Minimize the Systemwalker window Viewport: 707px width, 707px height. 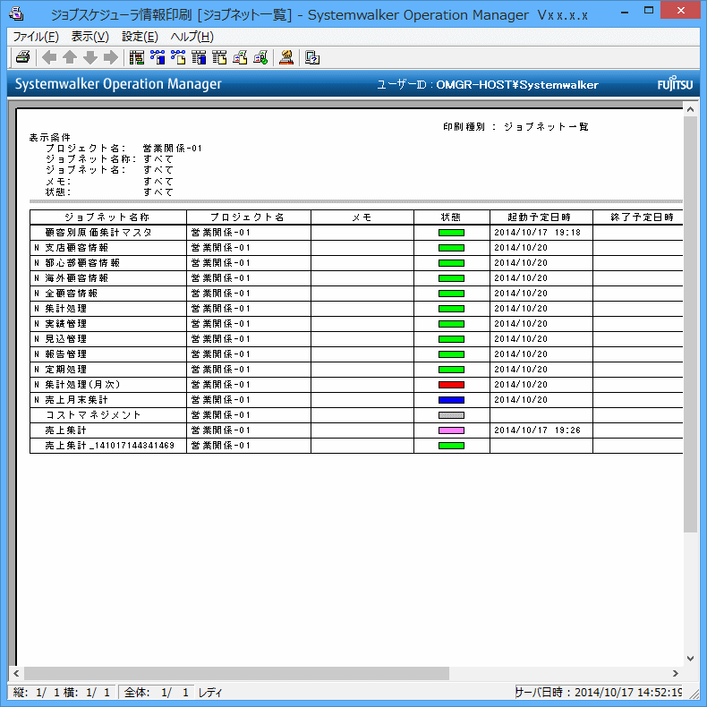[x=625, y=12]
